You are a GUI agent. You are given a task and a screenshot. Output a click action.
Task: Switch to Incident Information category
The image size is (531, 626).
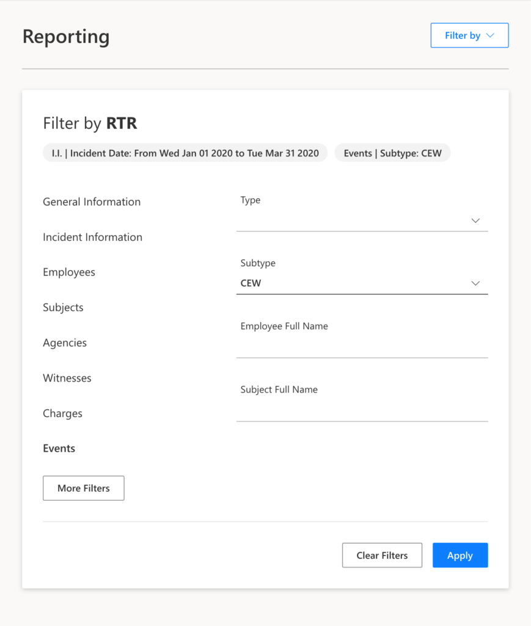92,237
